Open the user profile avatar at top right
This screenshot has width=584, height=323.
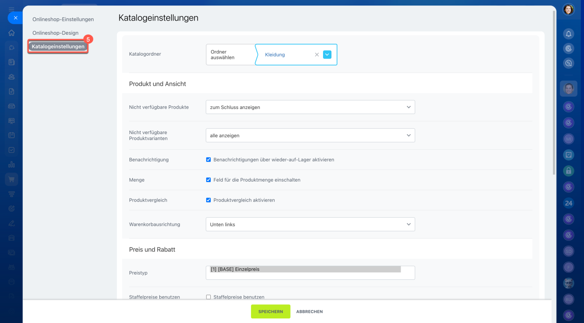coord(568,9)
